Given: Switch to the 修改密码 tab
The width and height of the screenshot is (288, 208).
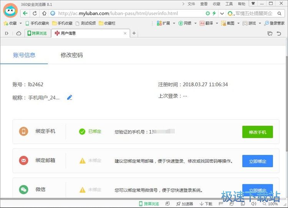Looking at the screenshot, I should [x=72, y=55].
